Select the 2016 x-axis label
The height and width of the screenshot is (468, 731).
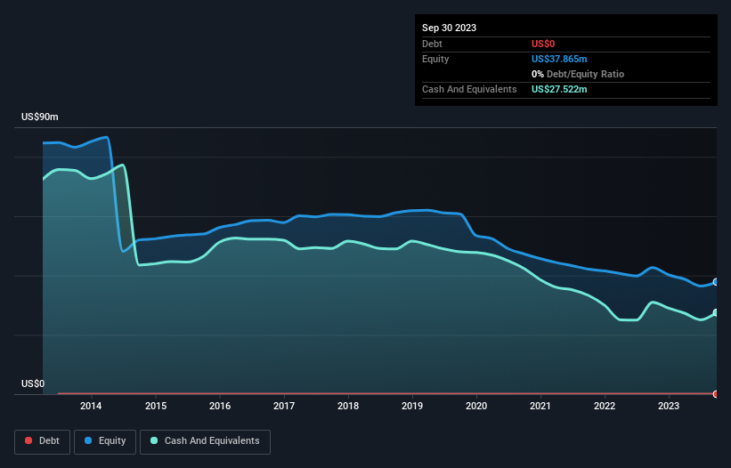point(220,406)
